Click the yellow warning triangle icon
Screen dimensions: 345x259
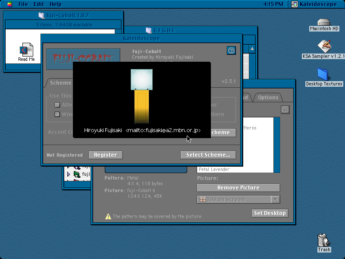click(x=108, y=217)
